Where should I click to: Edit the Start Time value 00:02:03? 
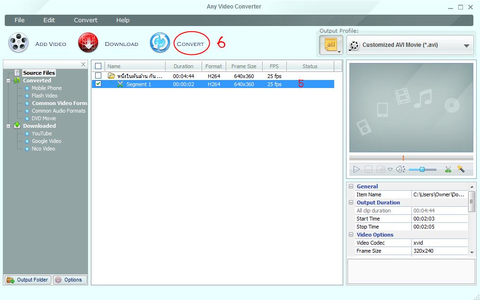click(440, 219)
